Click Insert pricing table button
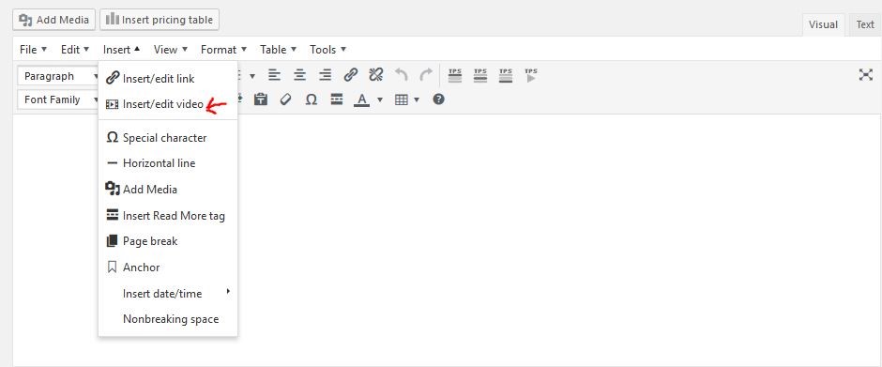Viewport: 882px width, 367px height. click(160, 20)
